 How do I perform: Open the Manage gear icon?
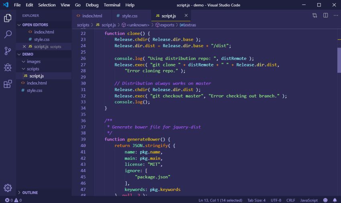tap(8, 188)
